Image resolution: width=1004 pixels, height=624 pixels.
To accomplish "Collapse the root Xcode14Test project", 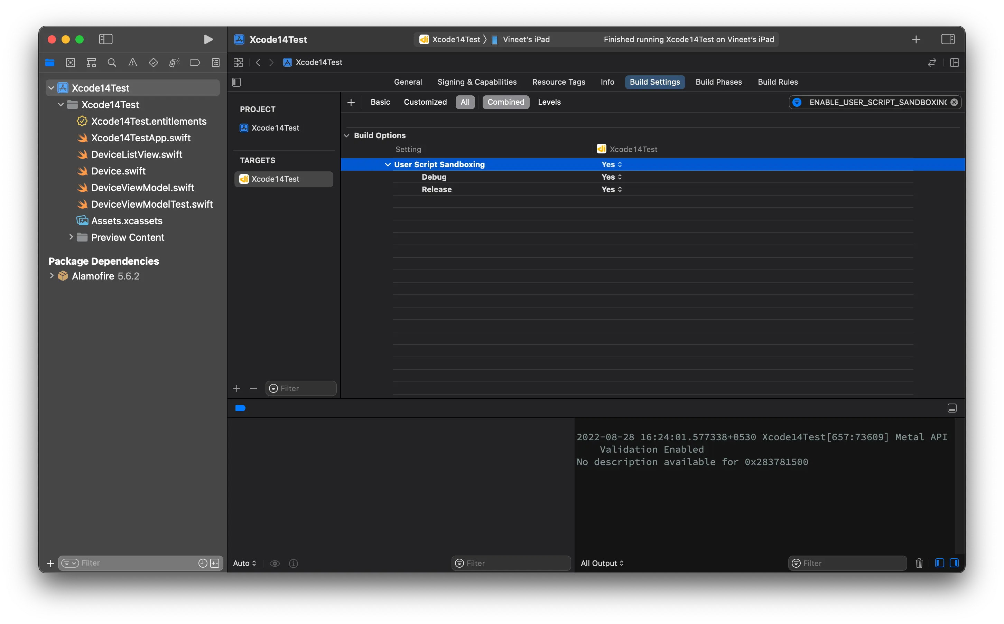I will pyautogui.click(x=51, y=88).
